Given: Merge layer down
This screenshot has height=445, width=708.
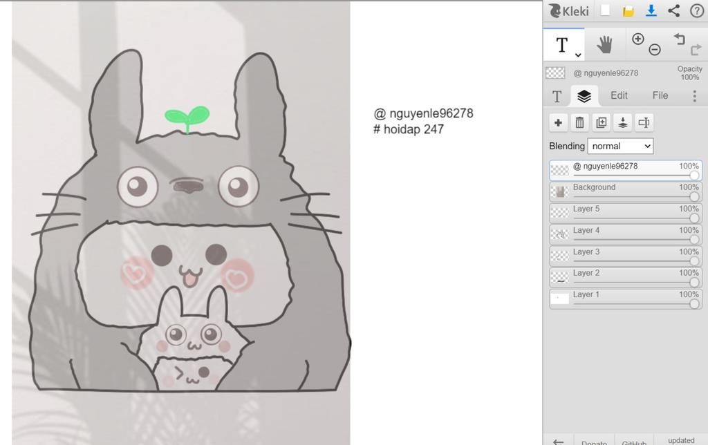Looking at the screenshot, I should 623,122.
